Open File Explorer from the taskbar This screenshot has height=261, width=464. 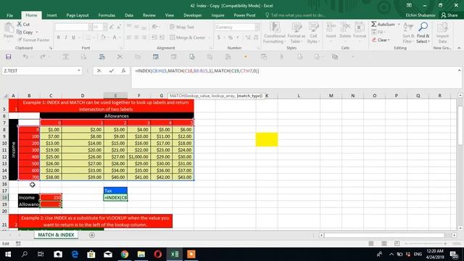141,254
